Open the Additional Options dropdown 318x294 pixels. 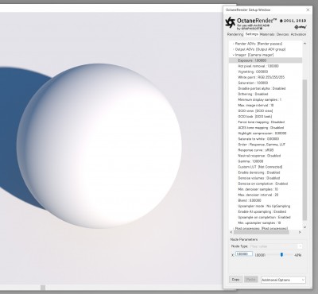[283, 280]
